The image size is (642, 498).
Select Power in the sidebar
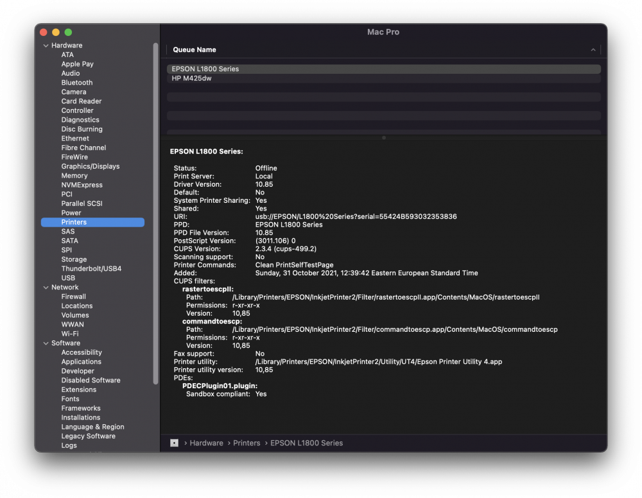tap(71, 213)
